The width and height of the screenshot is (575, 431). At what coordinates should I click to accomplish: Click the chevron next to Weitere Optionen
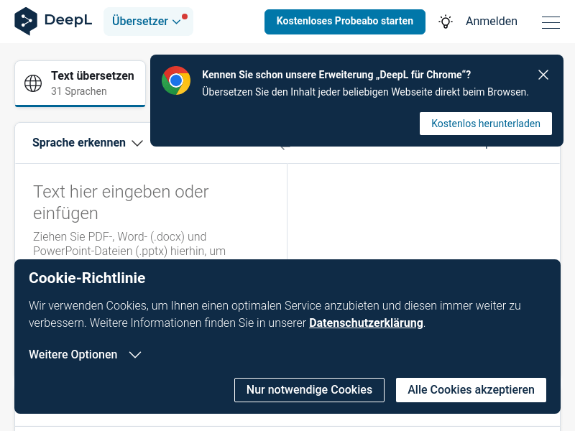click(135, 355)
